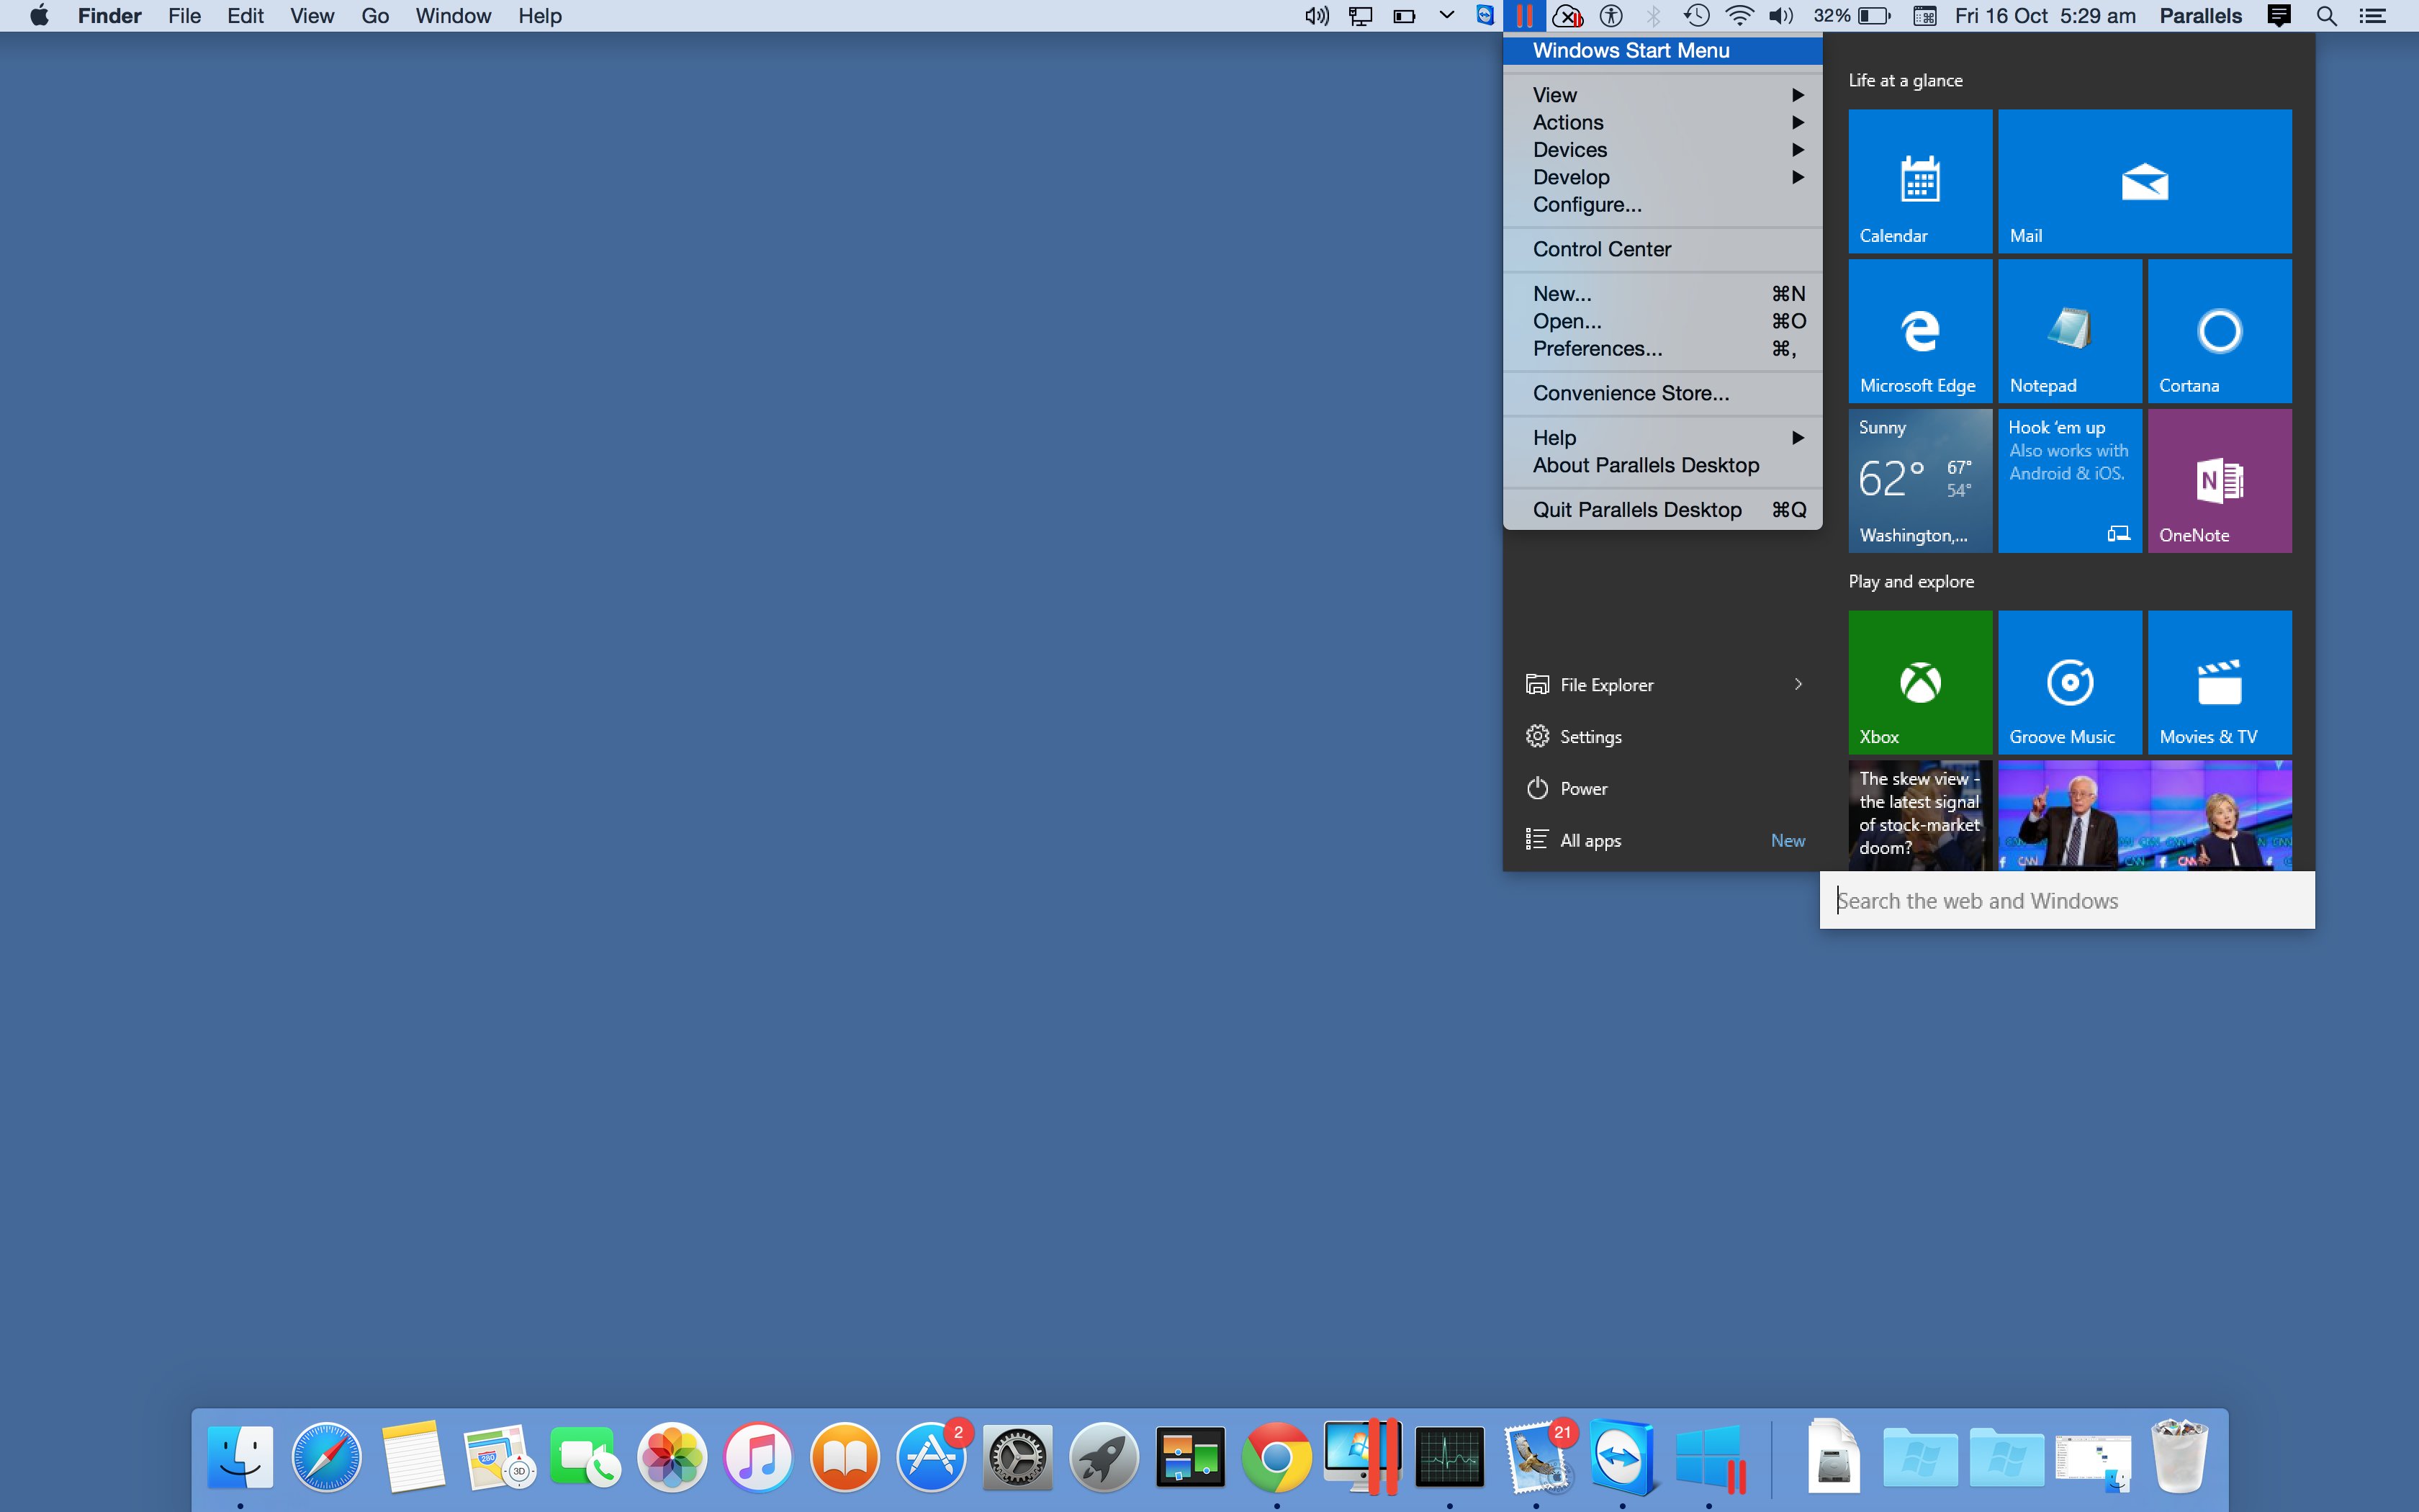Open the Movies & TV tile
Image resolution: width=2419 pixels, height=1512 pixels.
(x=2219, y=682)
